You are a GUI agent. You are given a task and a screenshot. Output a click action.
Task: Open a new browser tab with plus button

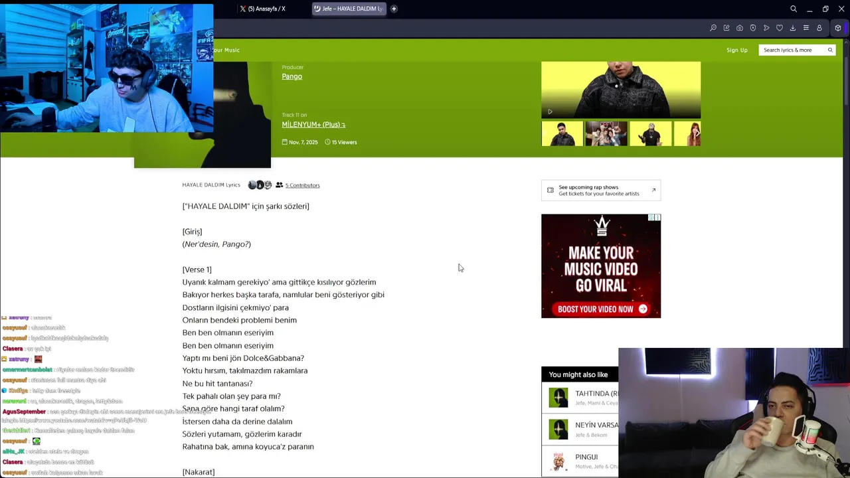394,9
